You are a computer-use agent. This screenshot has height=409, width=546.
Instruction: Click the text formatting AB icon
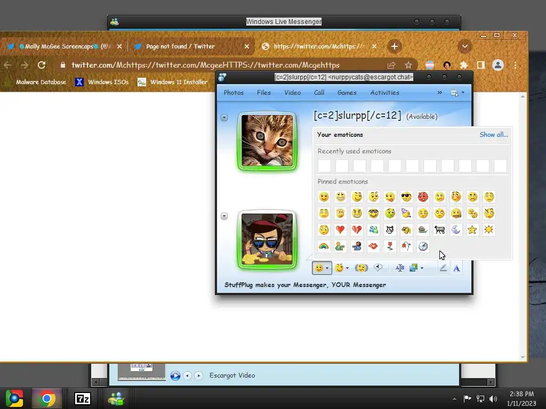(x=400, y=268)
